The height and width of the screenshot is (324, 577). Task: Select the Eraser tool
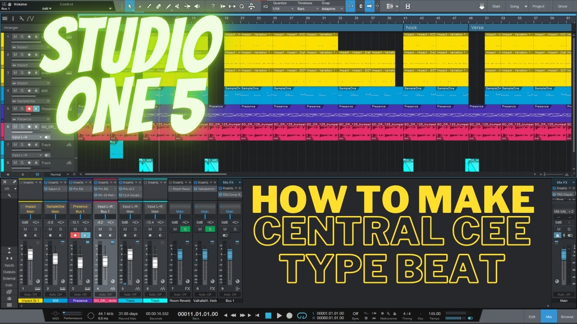point(159,6)
